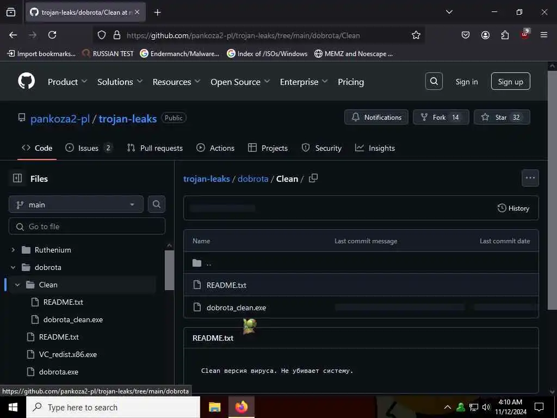Show hidden tray icons with the chevron
557x418 pixels.
448,407
